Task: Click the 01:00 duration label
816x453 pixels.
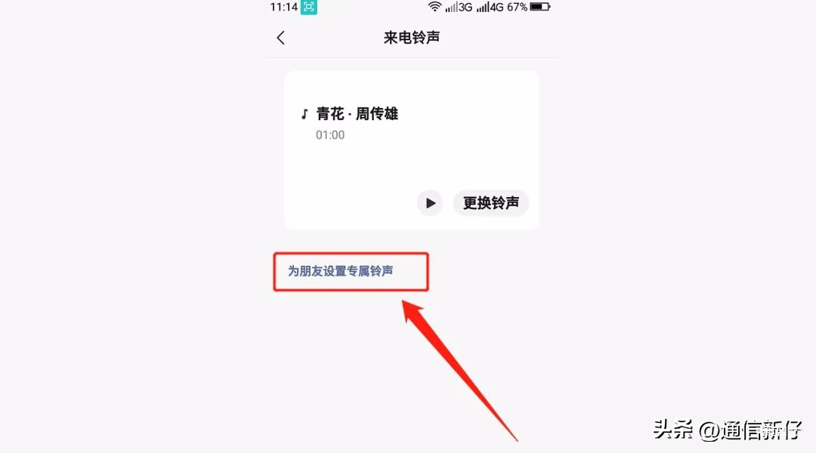Action: click(x=330, y=135)
